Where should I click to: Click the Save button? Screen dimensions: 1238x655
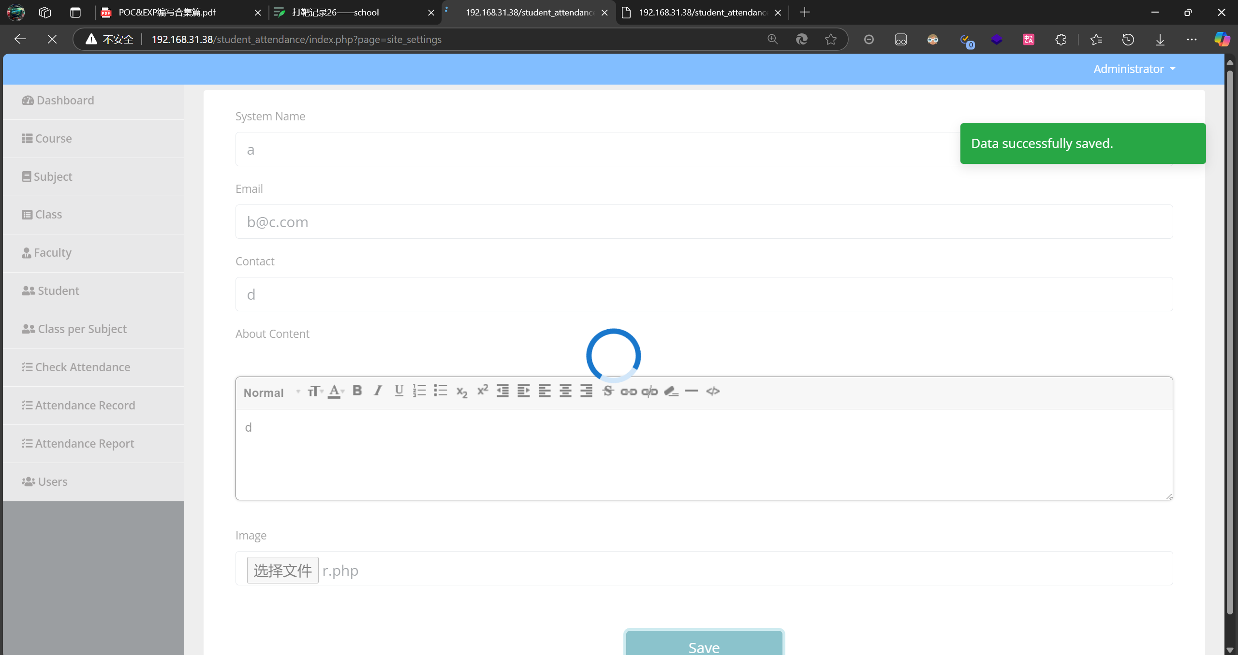click(x=704, y=645)
